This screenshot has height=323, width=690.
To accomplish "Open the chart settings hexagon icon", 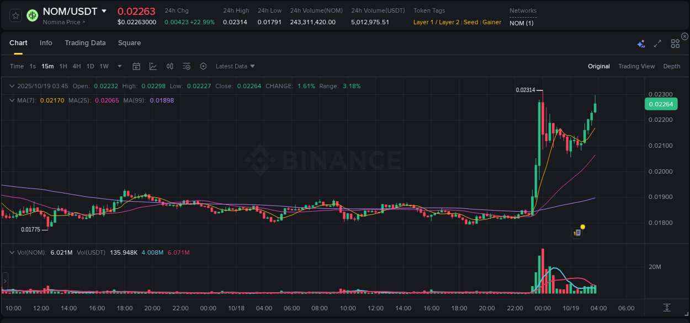I will point(203,66).
